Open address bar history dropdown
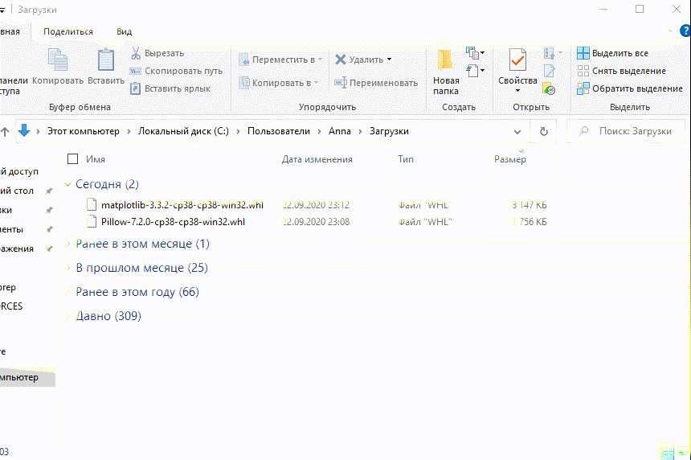691x460 pixels. (517, 131)
